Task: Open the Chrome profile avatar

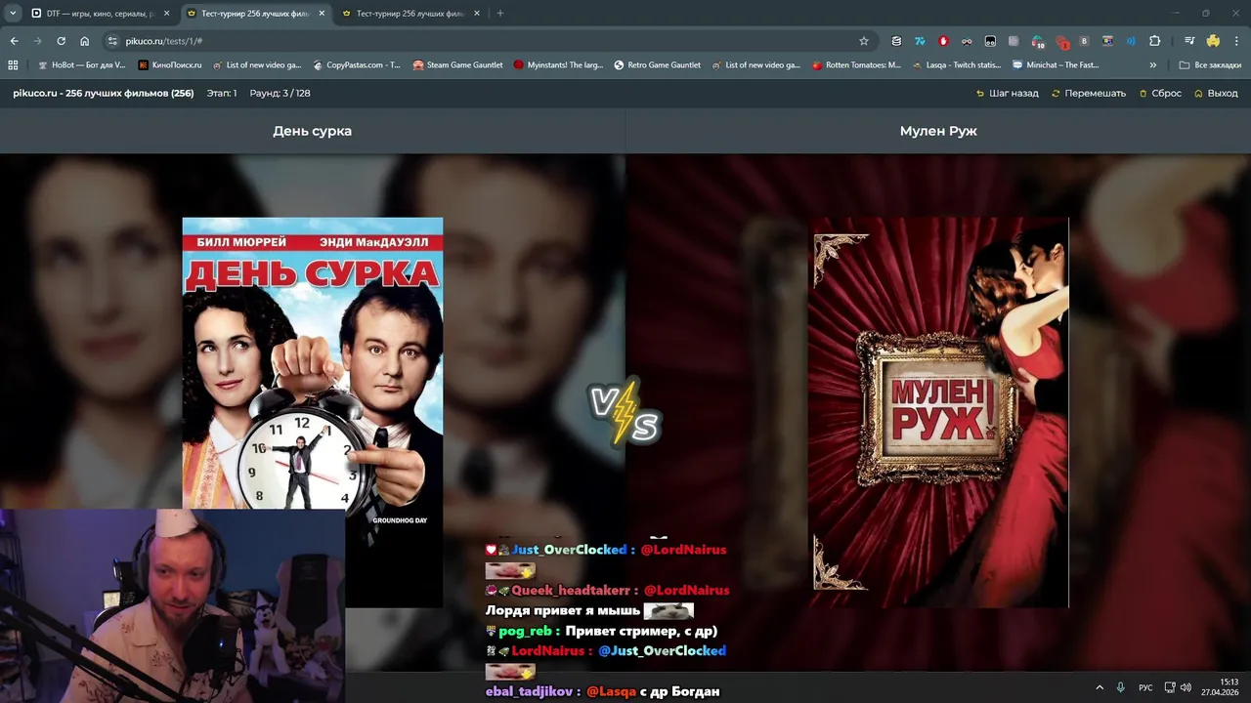Action: pos(1213,41)
